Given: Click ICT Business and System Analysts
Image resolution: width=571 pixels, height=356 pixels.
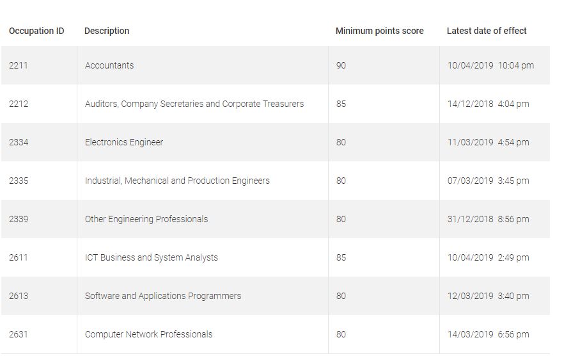Looking at the screenshot, I should click(x=151, y=257).
